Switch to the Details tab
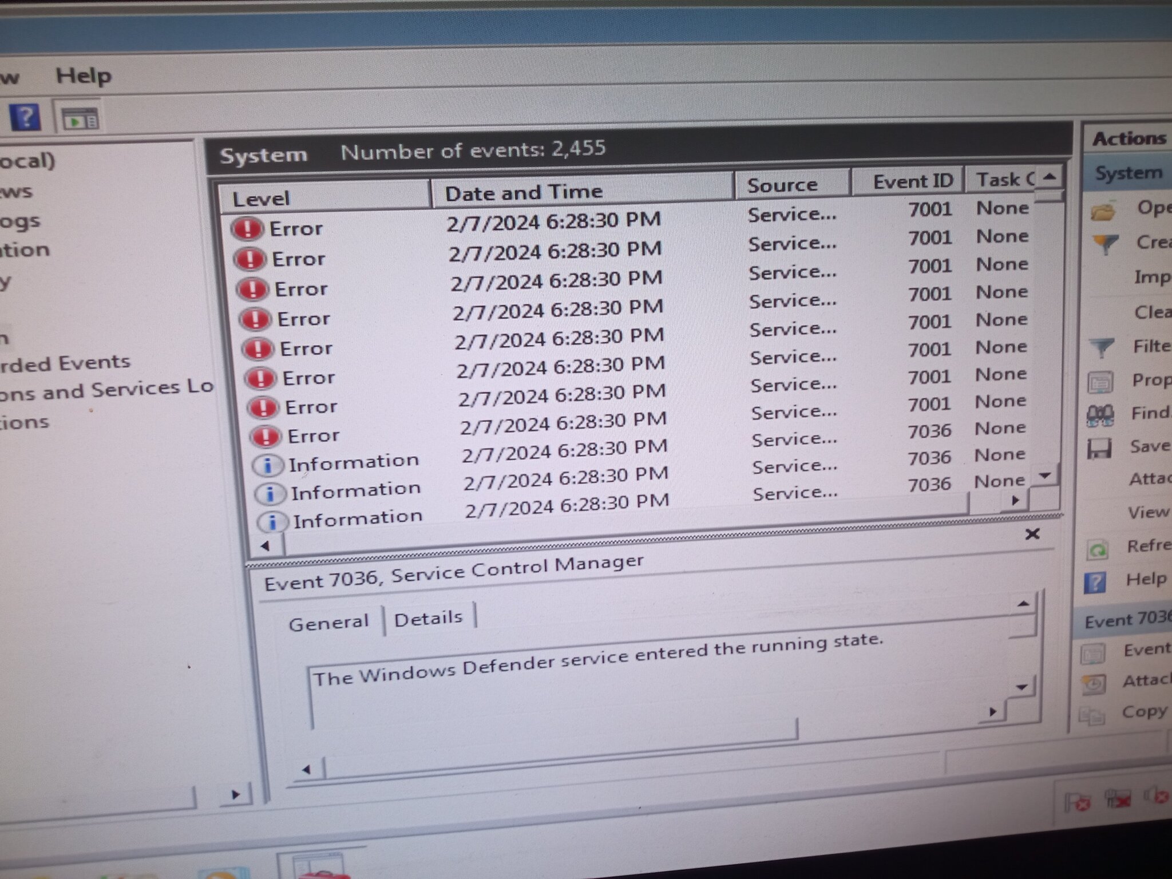Image resolution: width=1172 pixels, height=879 pixels. 428,619
